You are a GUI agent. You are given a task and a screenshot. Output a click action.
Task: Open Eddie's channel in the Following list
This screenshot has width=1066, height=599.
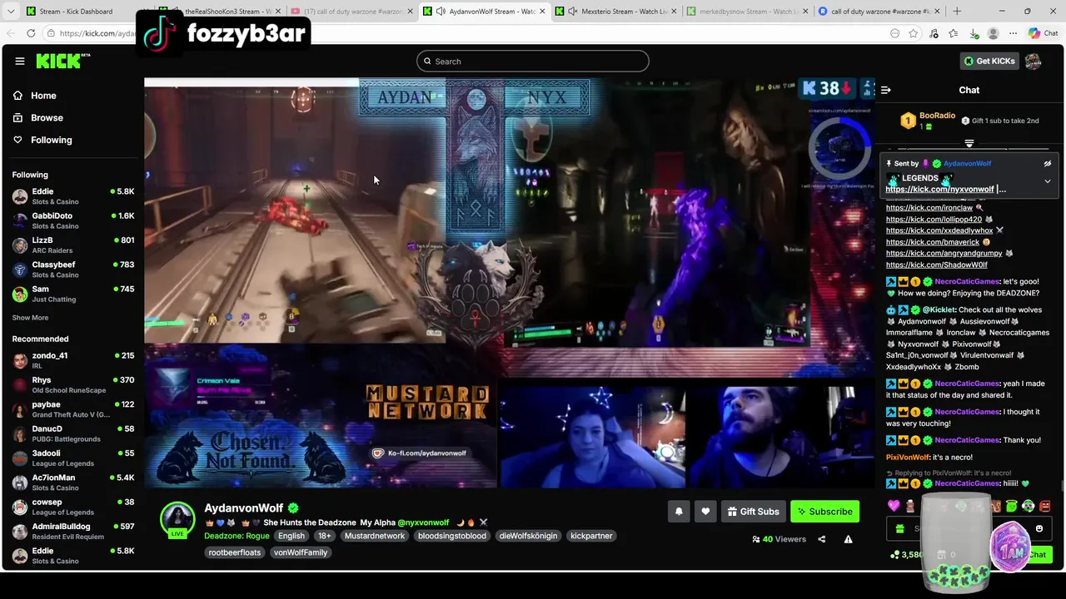pyautogui.click(x=72, y=196)
